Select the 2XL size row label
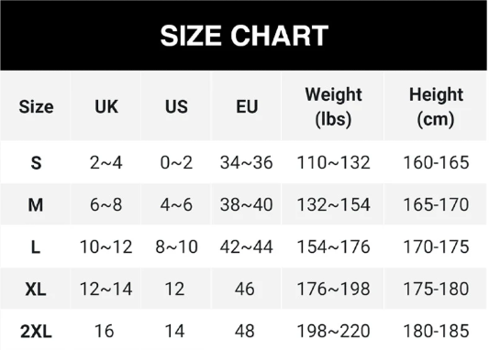The width and height of the screenshot is (489, 350). pyautogui.click(x=36, y=331)
